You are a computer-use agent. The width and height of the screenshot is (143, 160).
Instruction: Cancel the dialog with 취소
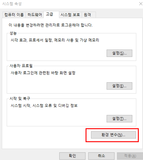click(101, 156)
